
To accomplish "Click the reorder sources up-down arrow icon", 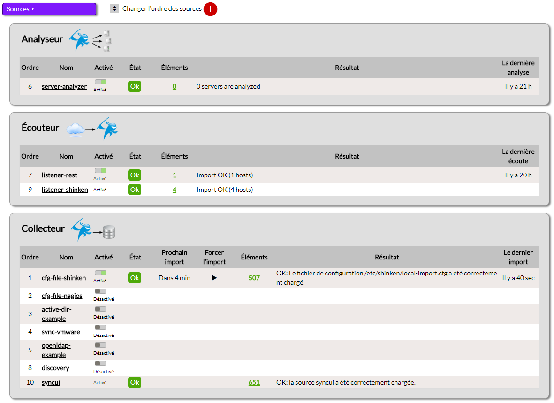I will pos(114,8).
